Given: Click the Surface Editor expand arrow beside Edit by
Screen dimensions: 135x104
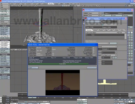Looking at the screenshot, I should [102, 13].
